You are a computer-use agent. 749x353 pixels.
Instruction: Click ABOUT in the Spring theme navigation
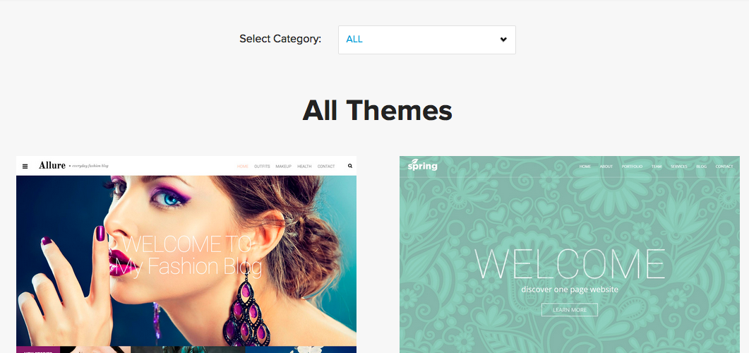606,166
